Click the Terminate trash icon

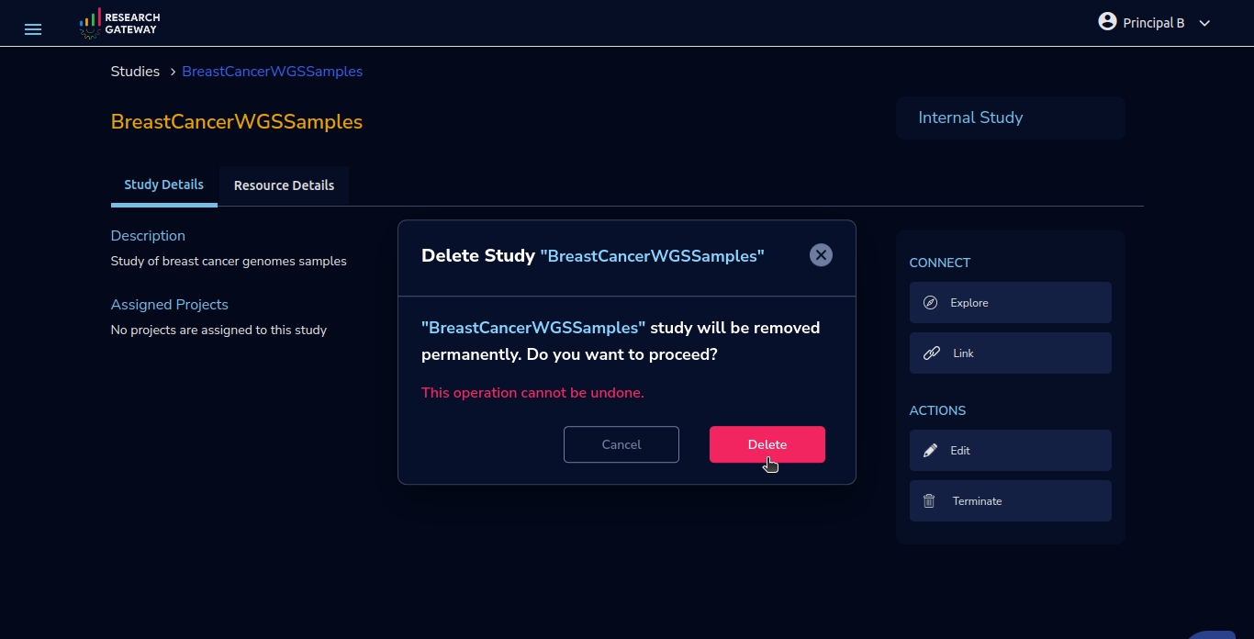tap(929, 501)
